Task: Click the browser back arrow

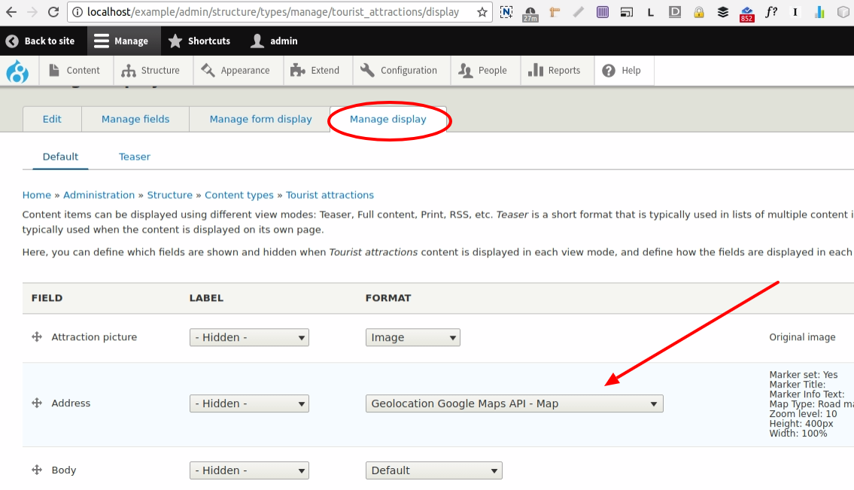Action: click(12, 12)
